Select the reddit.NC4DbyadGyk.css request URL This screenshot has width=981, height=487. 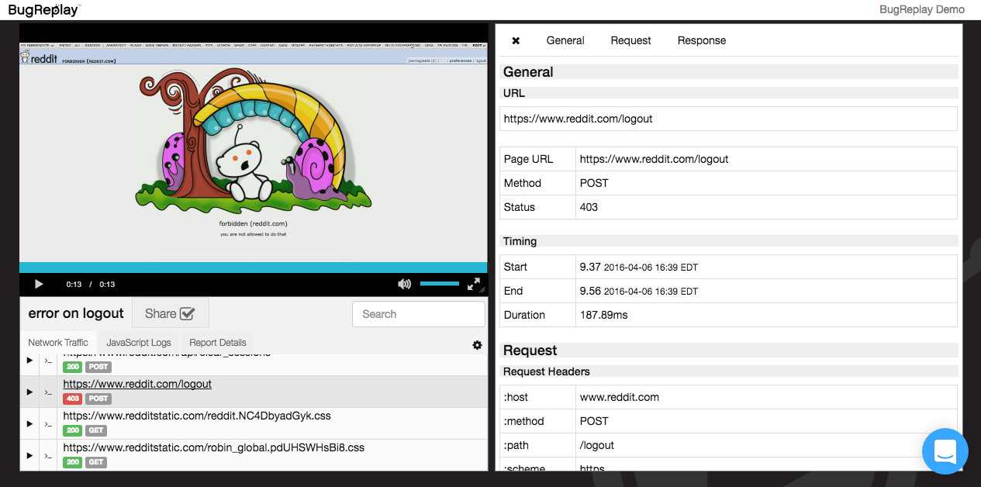(x=197, y=416)
